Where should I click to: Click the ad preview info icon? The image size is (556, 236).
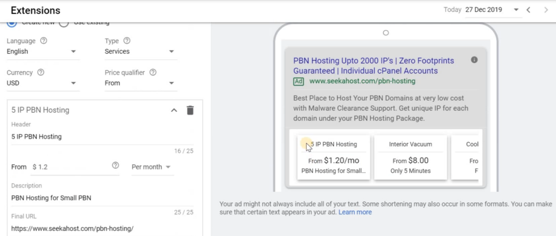click(x=474, y=60)
